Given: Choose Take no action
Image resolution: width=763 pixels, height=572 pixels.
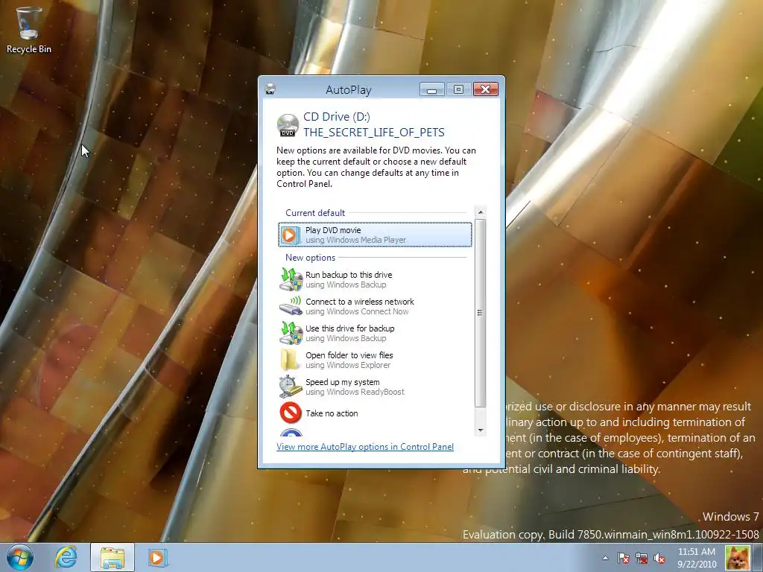Looking at the screenshot, I should click(x=375, y=413).
